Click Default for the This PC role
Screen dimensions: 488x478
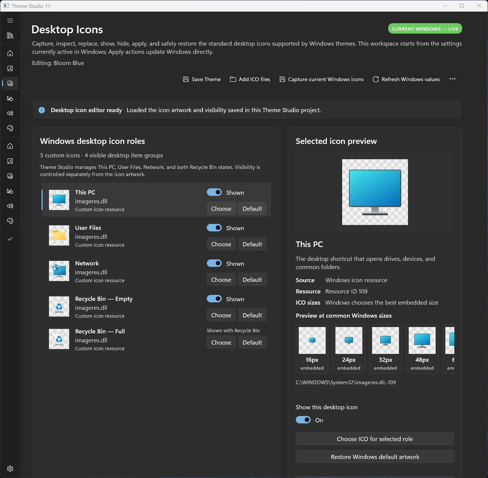pyautogui.click(x=252, y=209)
